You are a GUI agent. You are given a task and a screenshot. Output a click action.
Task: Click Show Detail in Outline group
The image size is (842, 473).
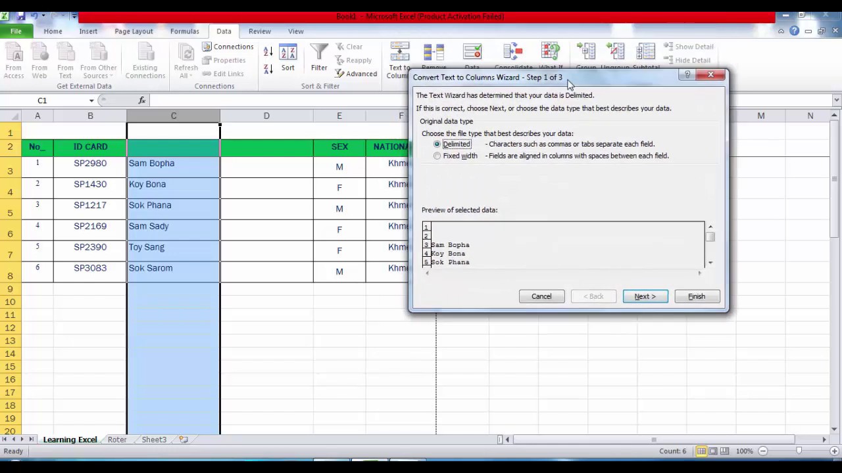coord(689,47)
